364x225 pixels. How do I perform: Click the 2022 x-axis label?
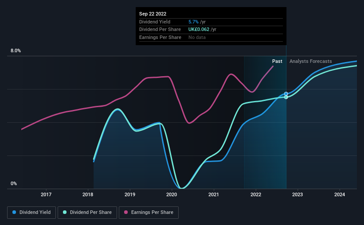pyautogui.click(x=256, y=194)
